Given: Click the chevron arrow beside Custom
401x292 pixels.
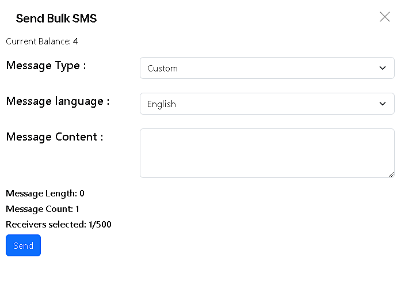Looking at the screenshot, I should [383, 68].
